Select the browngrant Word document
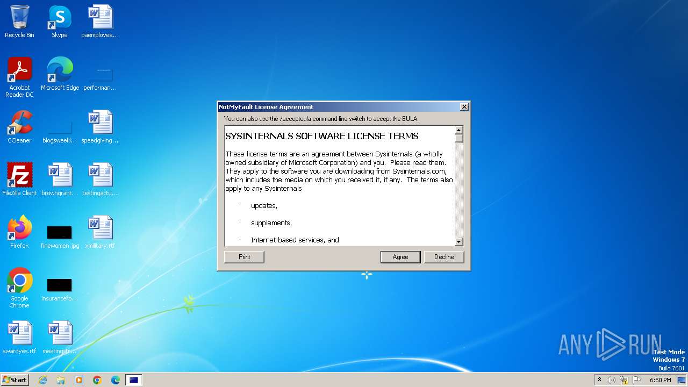Image resolution: width=688 pixels, height=387 pixels. coord(60,179)
